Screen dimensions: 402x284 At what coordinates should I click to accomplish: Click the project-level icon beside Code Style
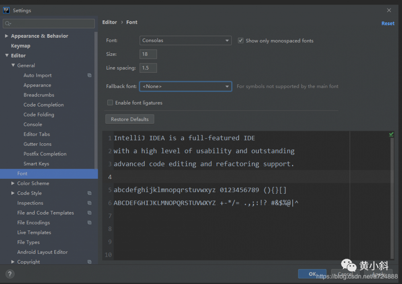click(x=89, y=193)
